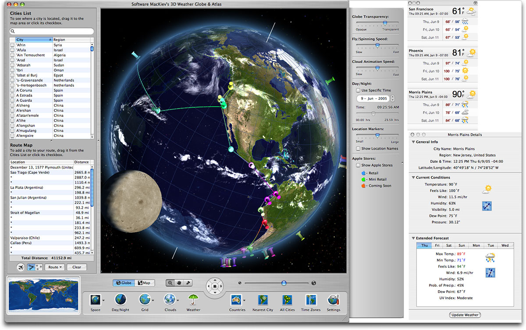Check the A'tengxire China city checkbox
The height and width of the screenshot is (330, 526).
(x=12, y=136)
